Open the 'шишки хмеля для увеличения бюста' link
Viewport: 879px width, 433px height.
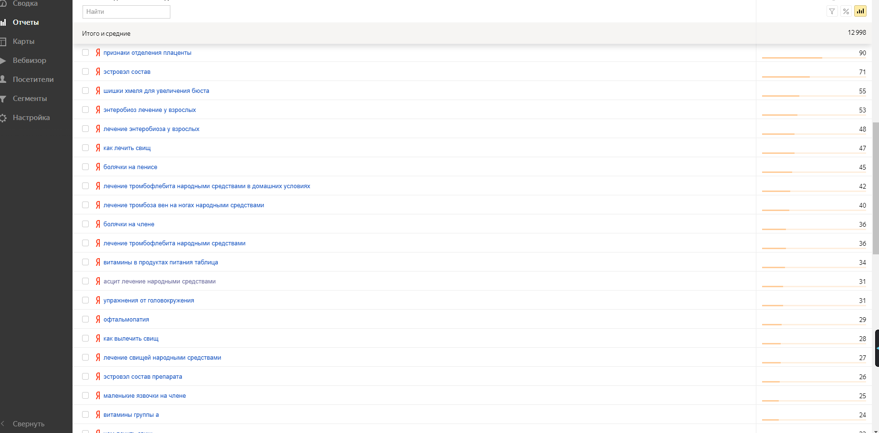tap(156, 91)
